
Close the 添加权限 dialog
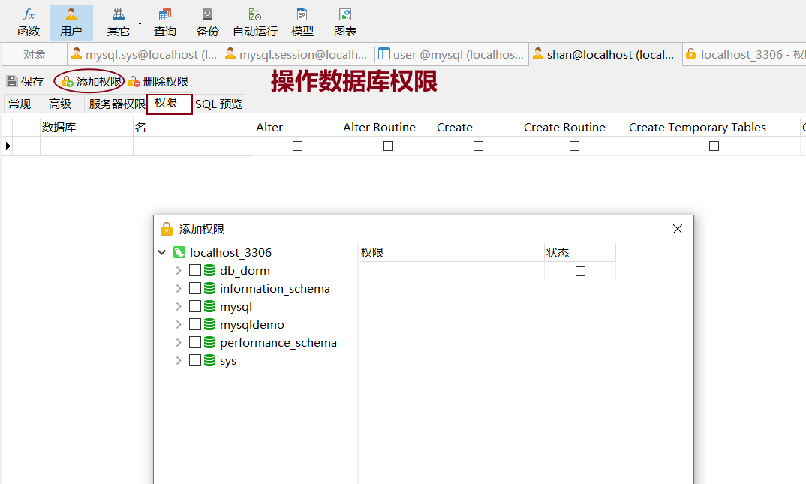click(x=678, y=229)
